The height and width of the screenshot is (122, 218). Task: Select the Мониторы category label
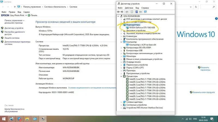click(131, 56)
